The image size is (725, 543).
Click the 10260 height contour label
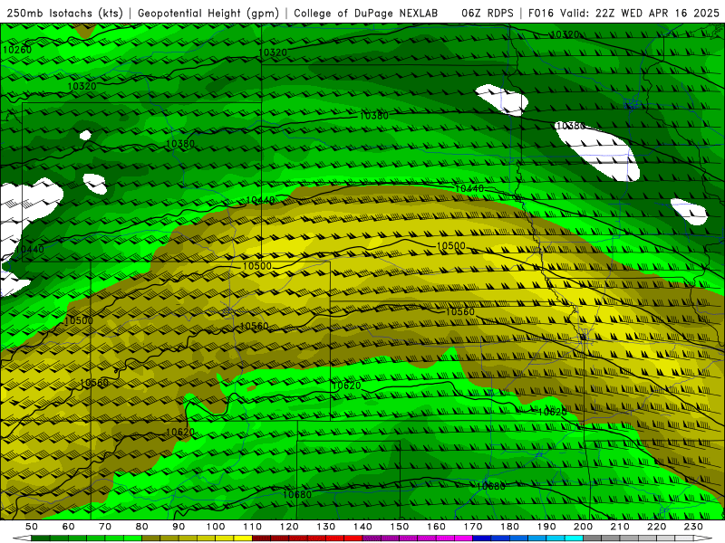17,50
